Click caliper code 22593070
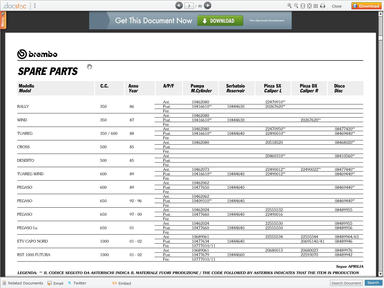 tap(309, 255)
